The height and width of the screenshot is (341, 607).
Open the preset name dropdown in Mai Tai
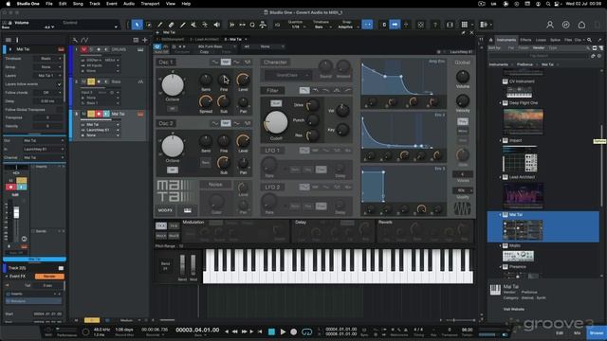(216, 46)
